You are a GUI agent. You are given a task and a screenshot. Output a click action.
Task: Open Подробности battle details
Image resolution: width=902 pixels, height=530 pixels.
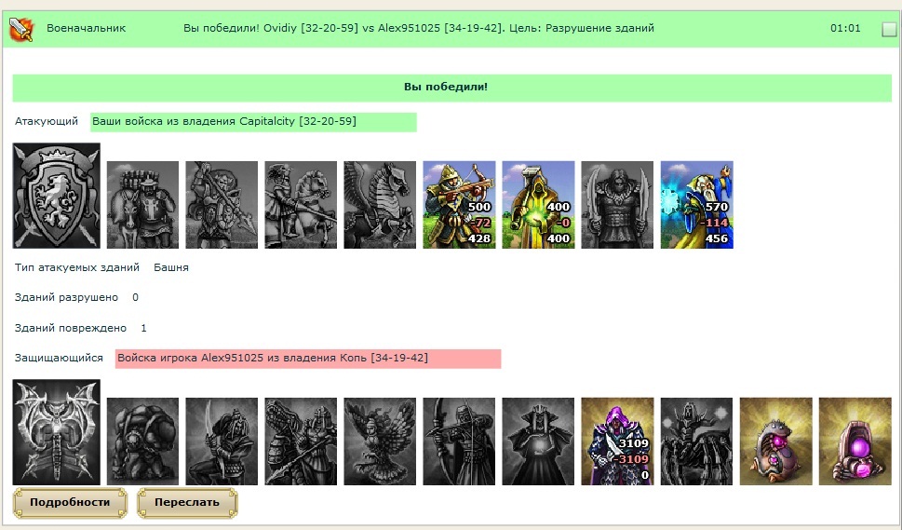70,502
